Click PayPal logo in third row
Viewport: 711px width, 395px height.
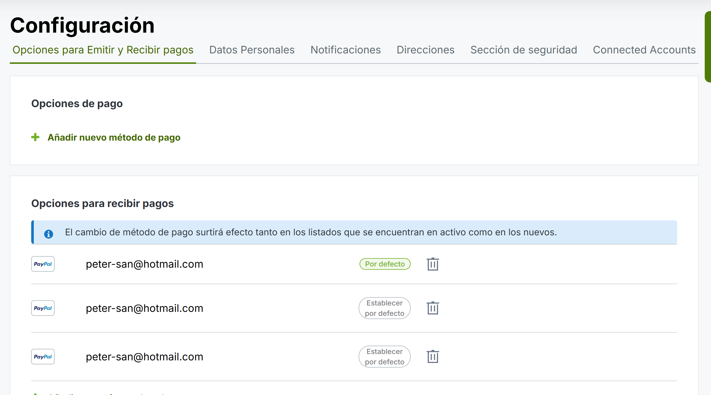tap(43, 357)
